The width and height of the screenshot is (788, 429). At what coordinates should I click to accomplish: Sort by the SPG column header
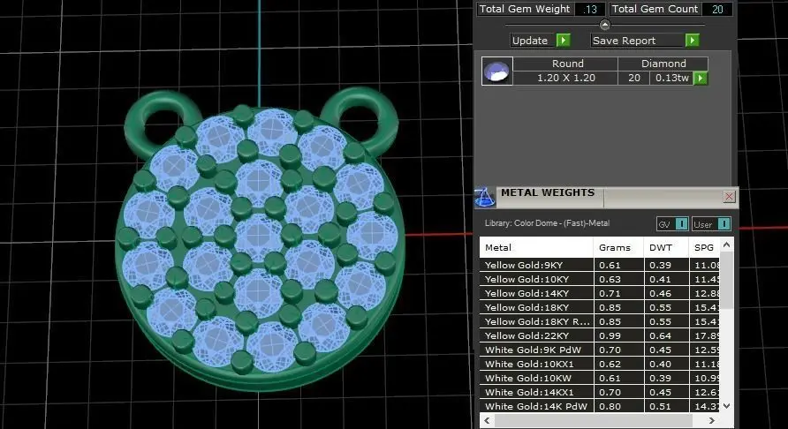coord(705,247)
